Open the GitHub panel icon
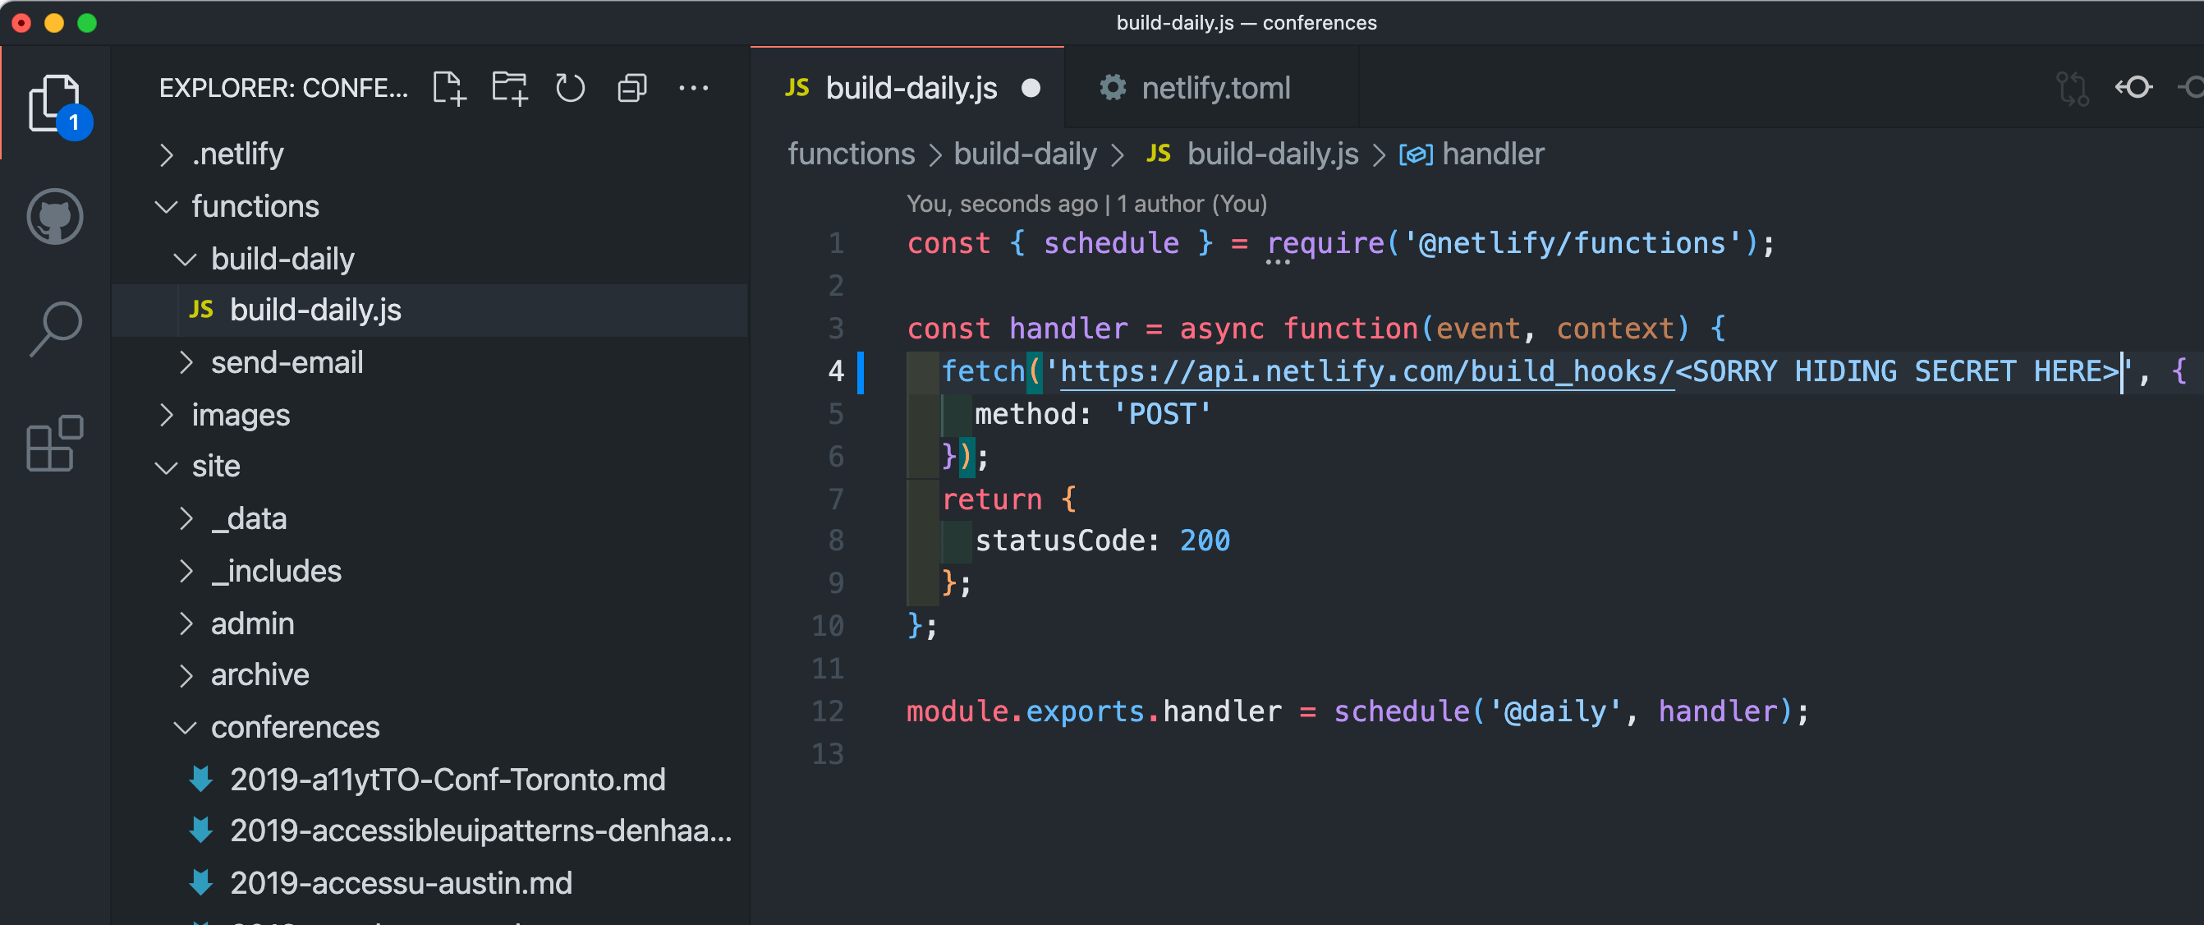The width and height of the screenshot is (2204, 925). click(x=55, y=217)
